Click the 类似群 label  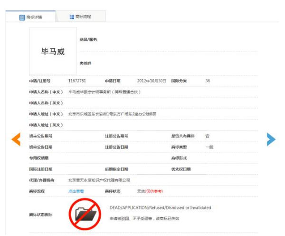pyautogui.click(x=85, y=63)
